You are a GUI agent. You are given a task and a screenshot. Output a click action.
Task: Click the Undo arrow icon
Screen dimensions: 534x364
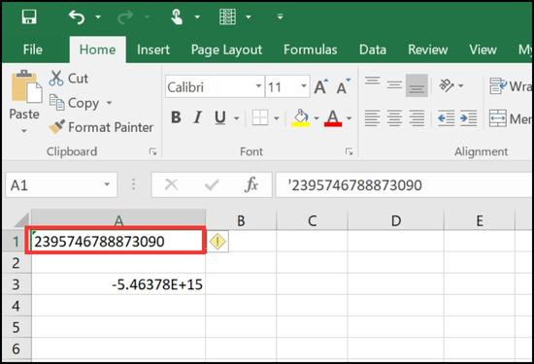[77, 17]
